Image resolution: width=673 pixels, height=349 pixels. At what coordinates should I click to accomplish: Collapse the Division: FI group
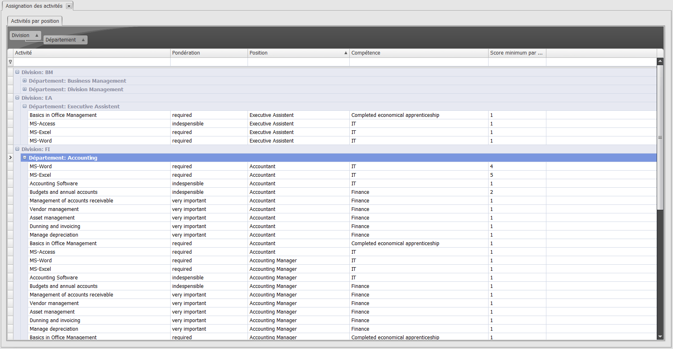coord(18,149)
